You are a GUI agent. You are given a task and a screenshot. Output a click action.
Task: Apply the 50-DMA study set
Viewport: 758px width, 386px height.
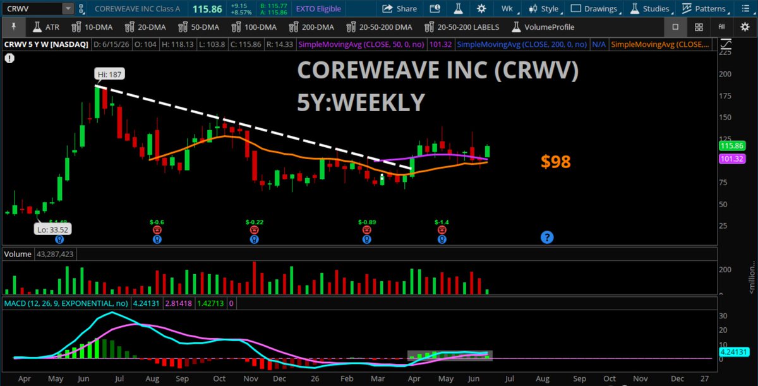pos(200,27)
